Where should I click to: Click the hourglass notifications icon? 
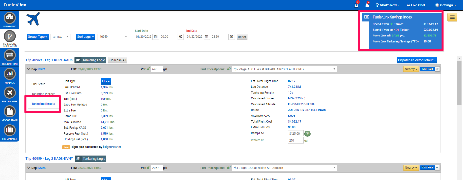pos(357,5)
